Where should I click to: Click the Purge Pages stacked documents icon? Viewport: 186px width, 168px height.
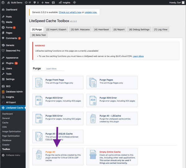point(93,83)
